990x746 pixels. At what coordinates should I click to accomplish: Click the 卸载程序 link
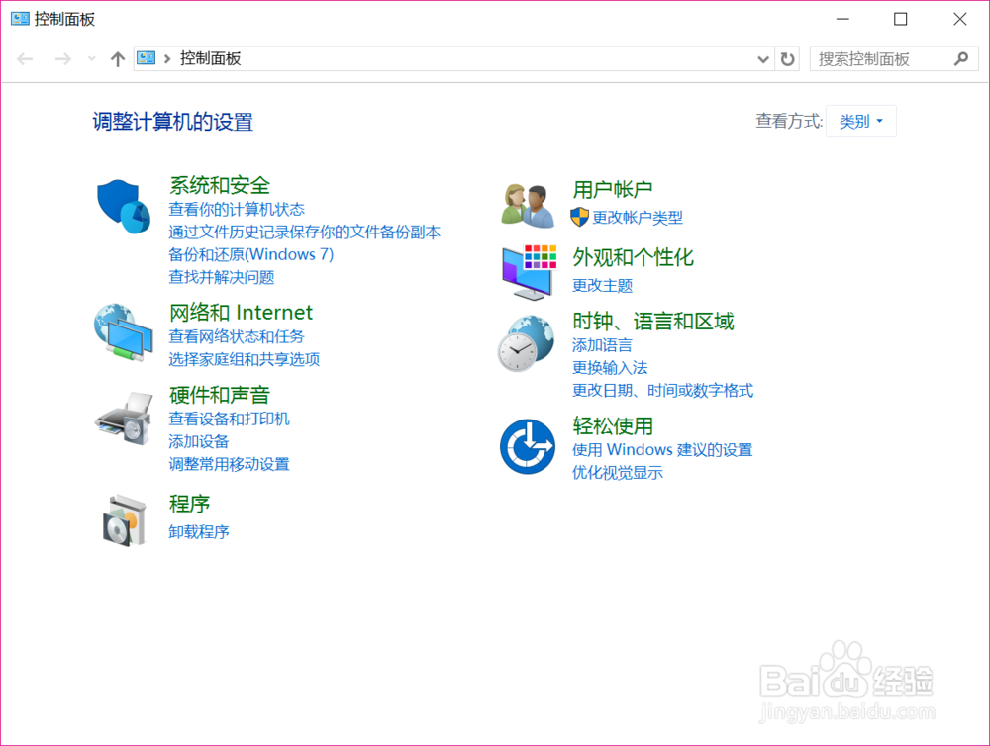point(199,532)
